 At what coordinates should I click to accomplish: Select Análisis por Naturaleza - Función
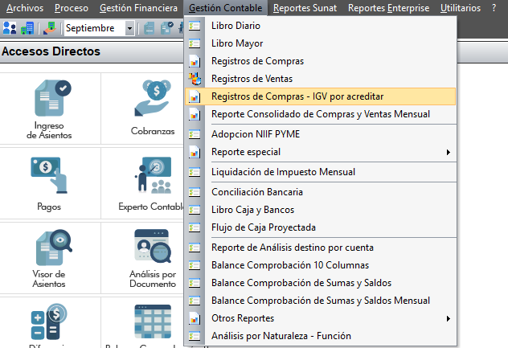(320, 336)
